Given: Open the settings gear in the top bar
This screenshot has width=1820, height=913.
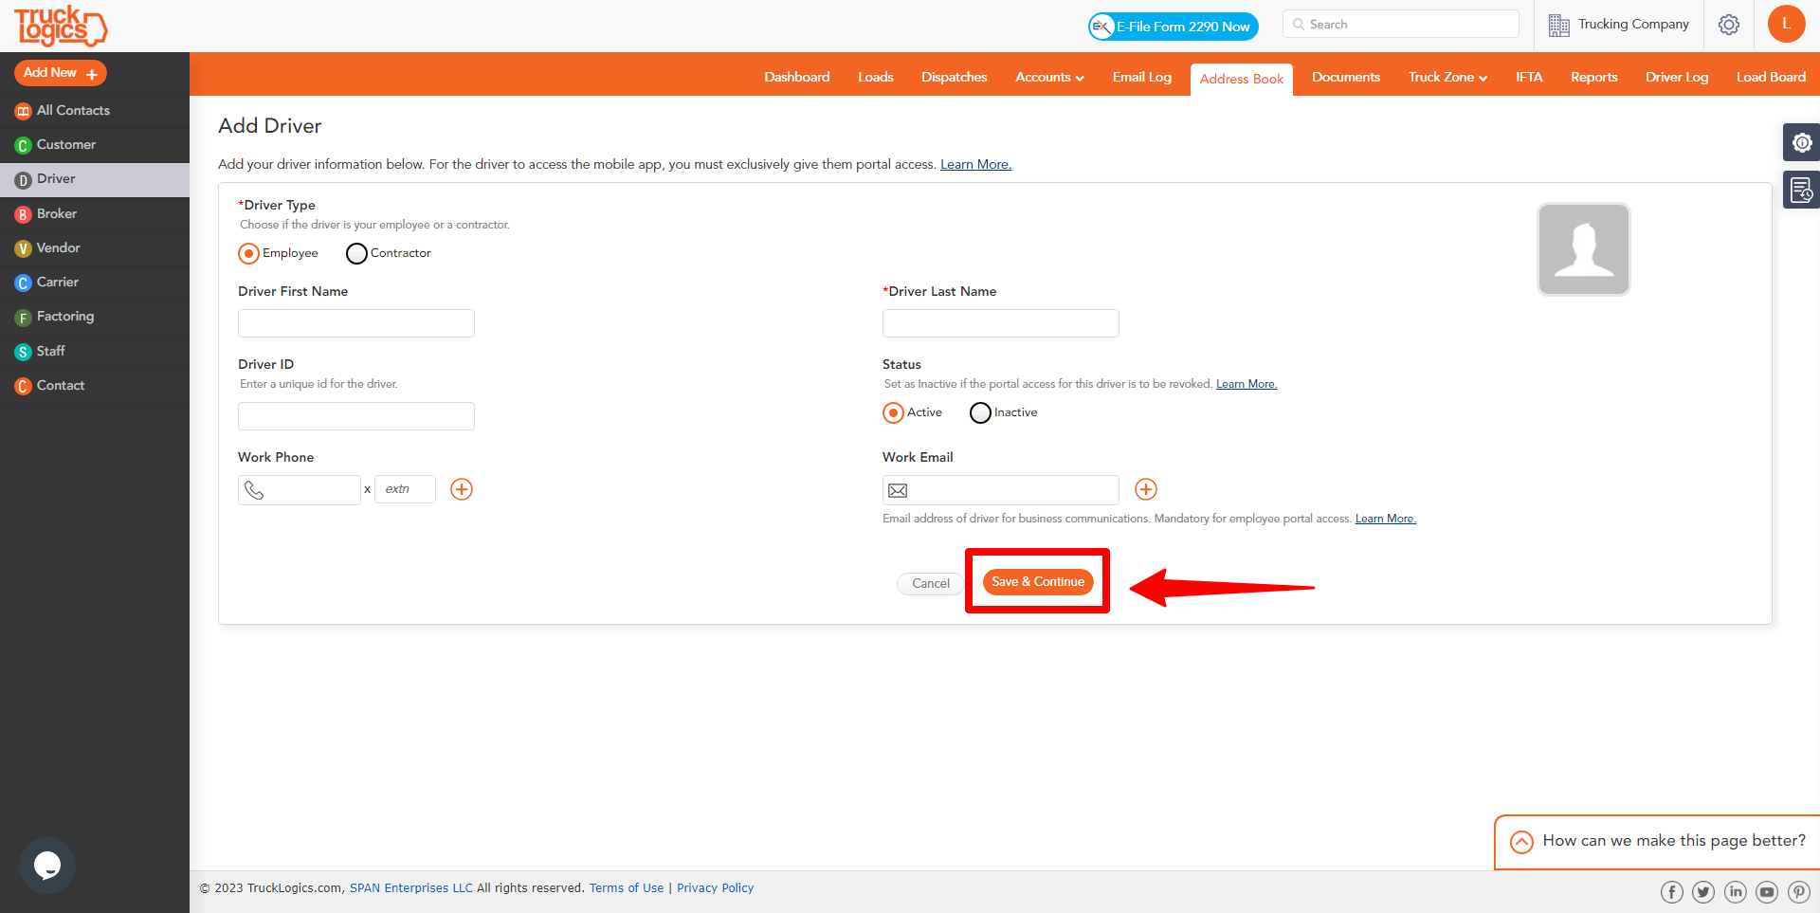Looking at the screenshot, I should (x=1728, y=25).
